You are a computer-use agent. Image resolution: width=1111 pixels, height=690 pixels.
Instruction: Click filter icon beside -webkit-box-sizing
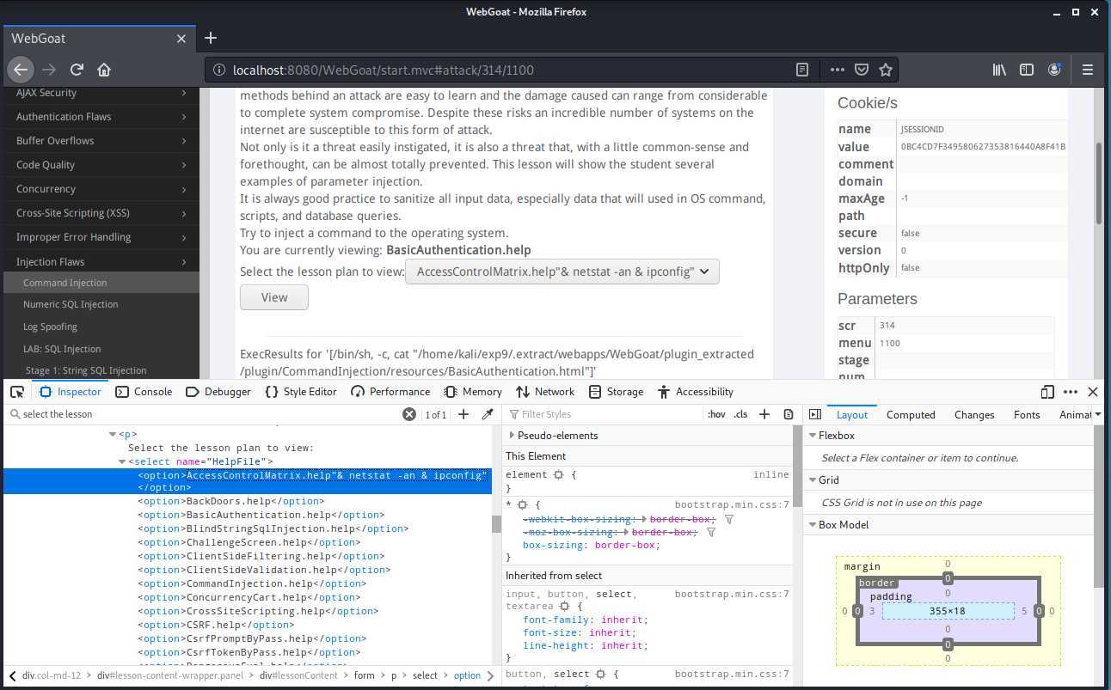[729, 519]
